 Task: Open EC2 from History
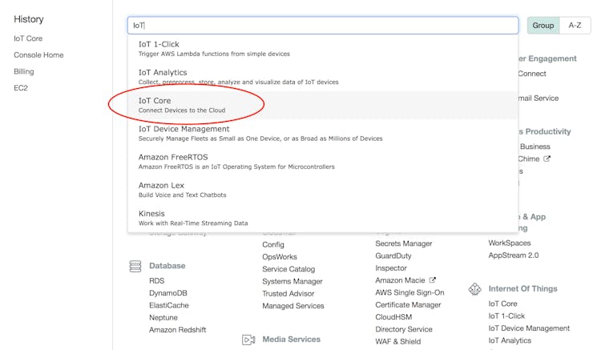pyautogui.click(x=21, y=88)
